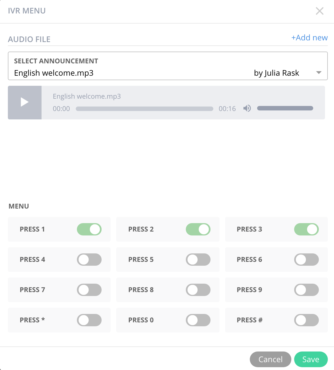The width and height of the screenshot is (334, 370).
Task: Cancel the IVR menu changes
Action: point(270,359)
